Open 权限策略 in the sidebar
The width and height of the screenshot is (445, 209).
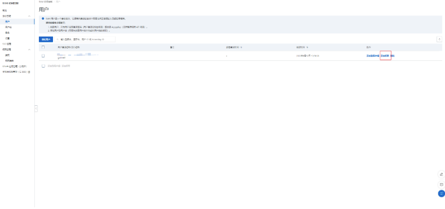click(10, 61)
